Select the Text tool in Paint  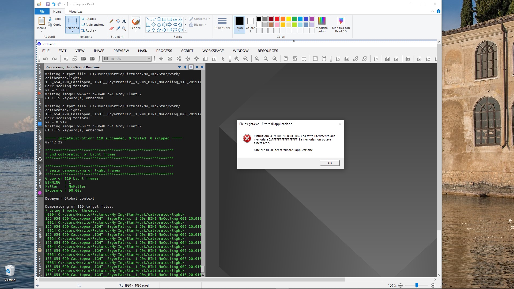[124, 21]
